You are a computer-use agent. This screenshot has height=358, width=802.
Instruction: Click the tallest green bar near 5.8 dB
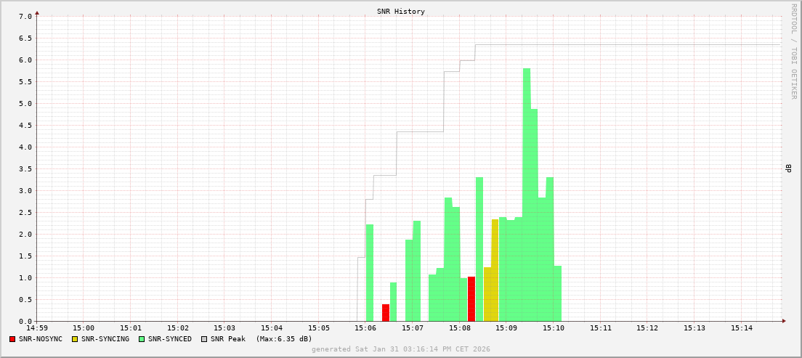pos(527,196)
